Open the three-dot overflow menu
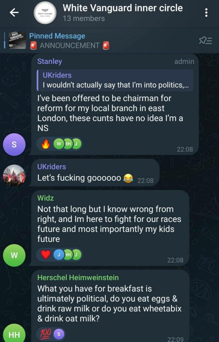This screenshot has width=219, height=342. (x=206, y=13)
